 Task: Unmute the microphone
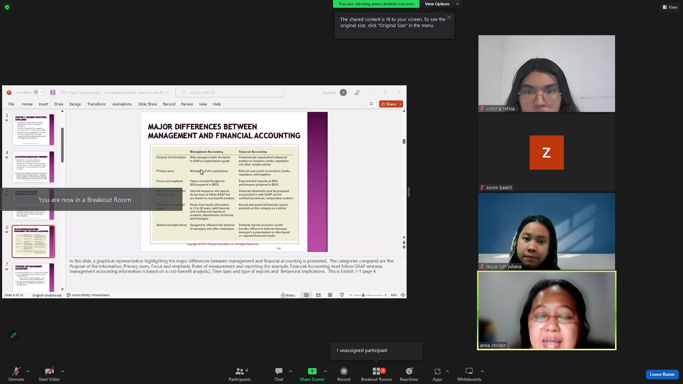tap(16, 374)
